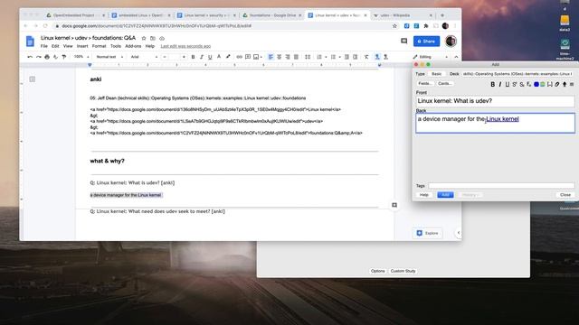The height and width of the screenshot is (325, 579).
Task: Click the Move to folder icon by title
Action: pos(153,38)
